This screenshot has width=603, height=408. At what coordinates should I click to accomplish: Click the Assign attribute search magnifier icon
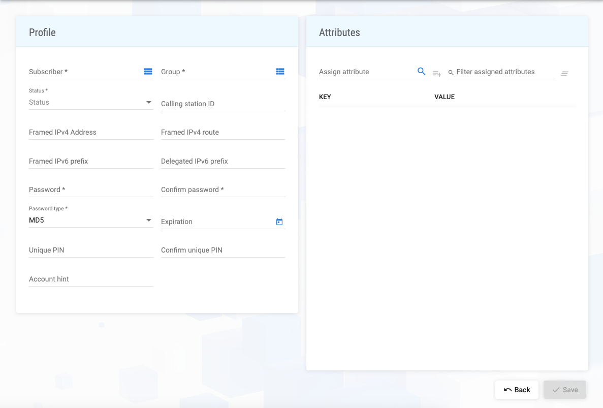[x=421, y=72]
